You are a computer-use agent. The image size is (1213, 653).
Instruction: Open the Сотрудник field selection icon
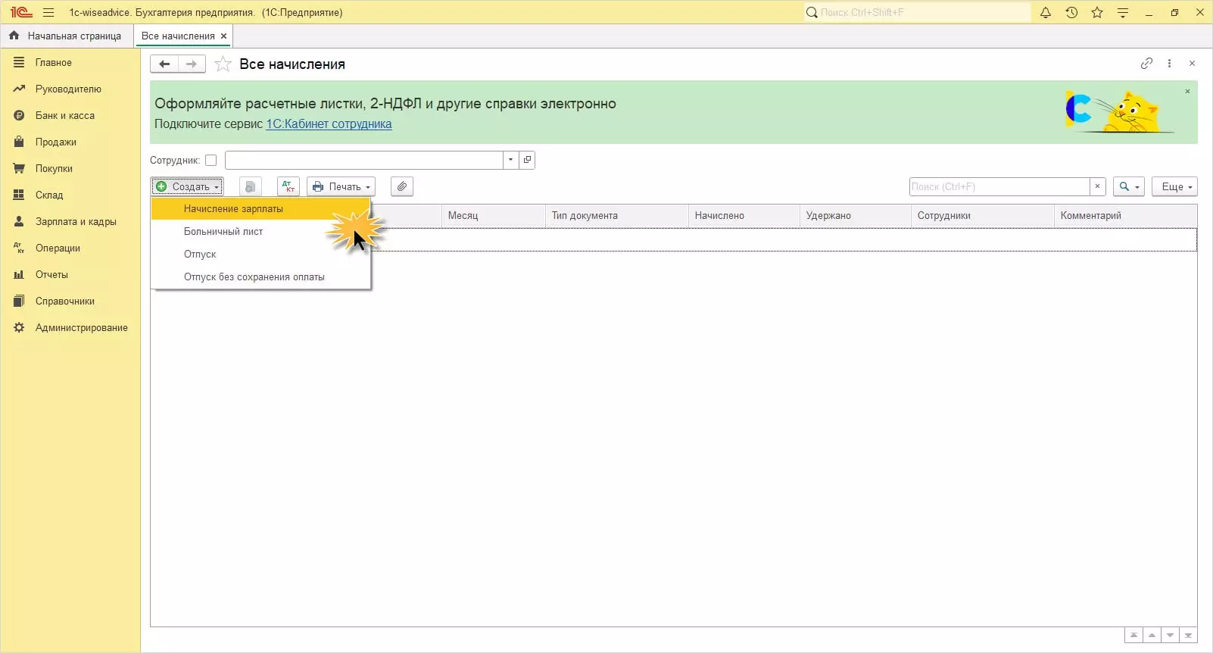click(528, 160)
